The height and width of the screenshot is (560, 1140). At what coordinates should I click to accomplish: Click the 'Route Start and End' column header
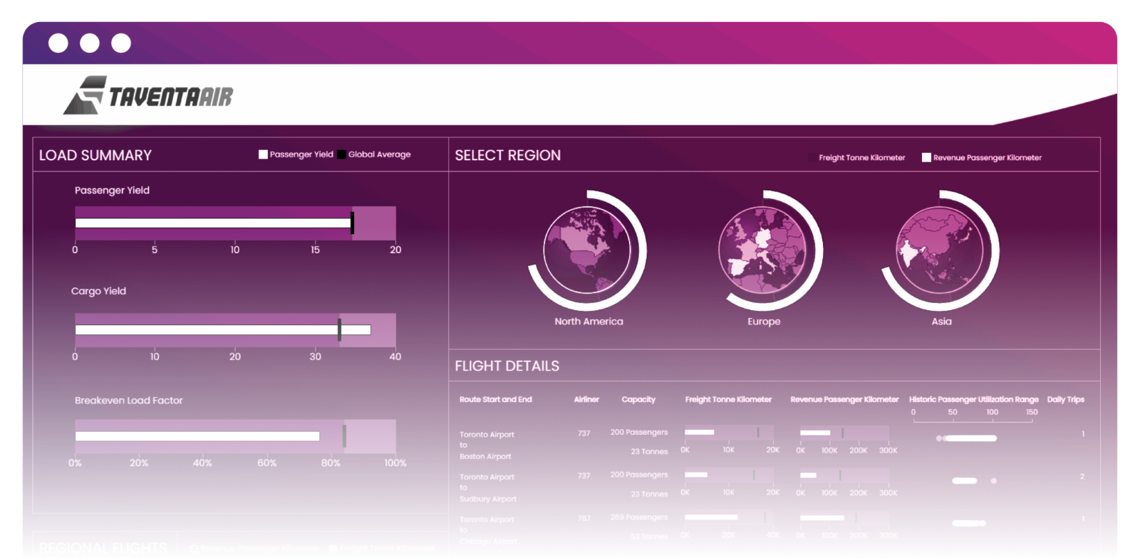[496, 399]
